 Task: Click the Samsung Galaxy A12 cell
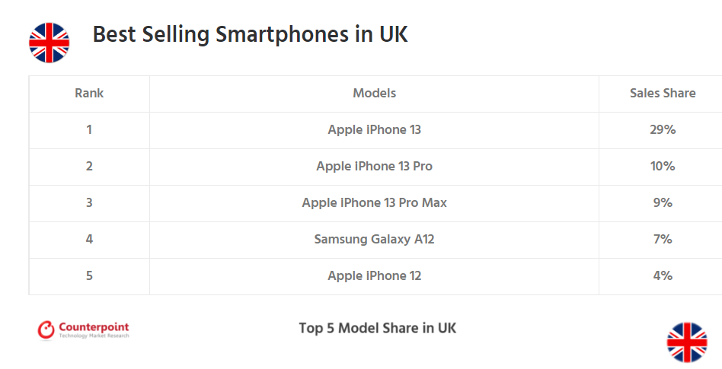coord(374,240)
